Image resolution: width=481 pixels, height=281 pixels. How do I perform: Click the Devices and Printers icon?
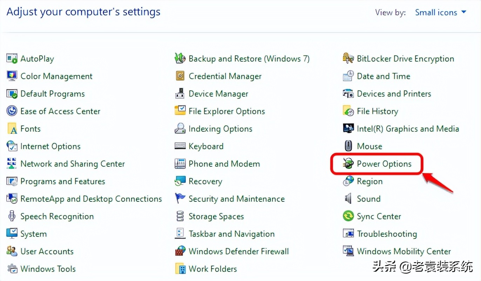pyautogui.click(x=348, y=94)
